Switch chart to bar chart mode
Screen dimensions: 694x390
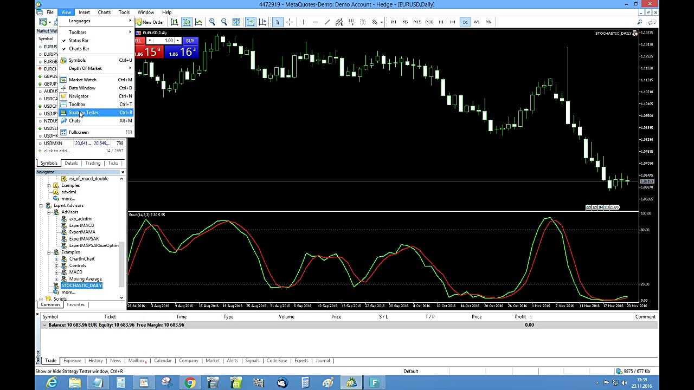point(175,22)
